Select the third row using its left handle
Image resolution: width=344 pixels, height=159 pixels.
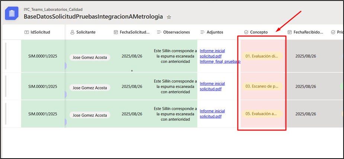coord(6,114)
